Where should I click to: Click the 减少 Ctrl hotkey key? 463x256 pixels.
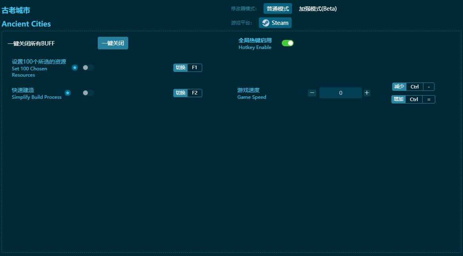coord(414,87)
